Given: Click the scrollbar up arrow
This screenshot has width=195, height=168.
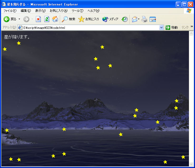Looking at the screenshot, I should tap(191, 33).
